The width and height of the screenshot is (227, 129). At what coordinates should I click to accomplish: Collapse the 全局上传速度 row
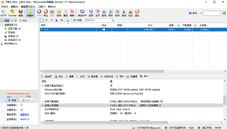pyautogui.click(x=43, y=105)
